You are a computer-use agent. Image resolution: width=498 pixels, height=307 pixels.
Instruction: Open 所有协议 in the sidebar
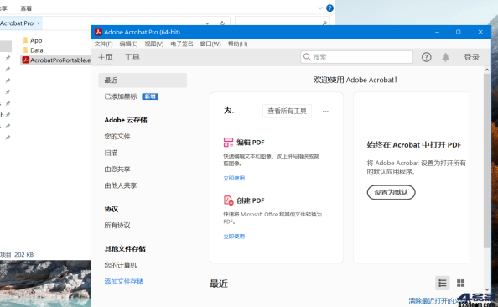click(x=117, y=225)
